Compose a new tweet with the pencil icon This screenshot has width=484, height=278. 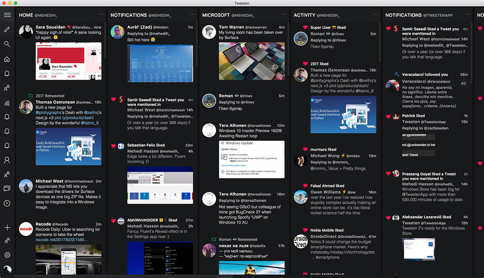click(x=7, y=29)
